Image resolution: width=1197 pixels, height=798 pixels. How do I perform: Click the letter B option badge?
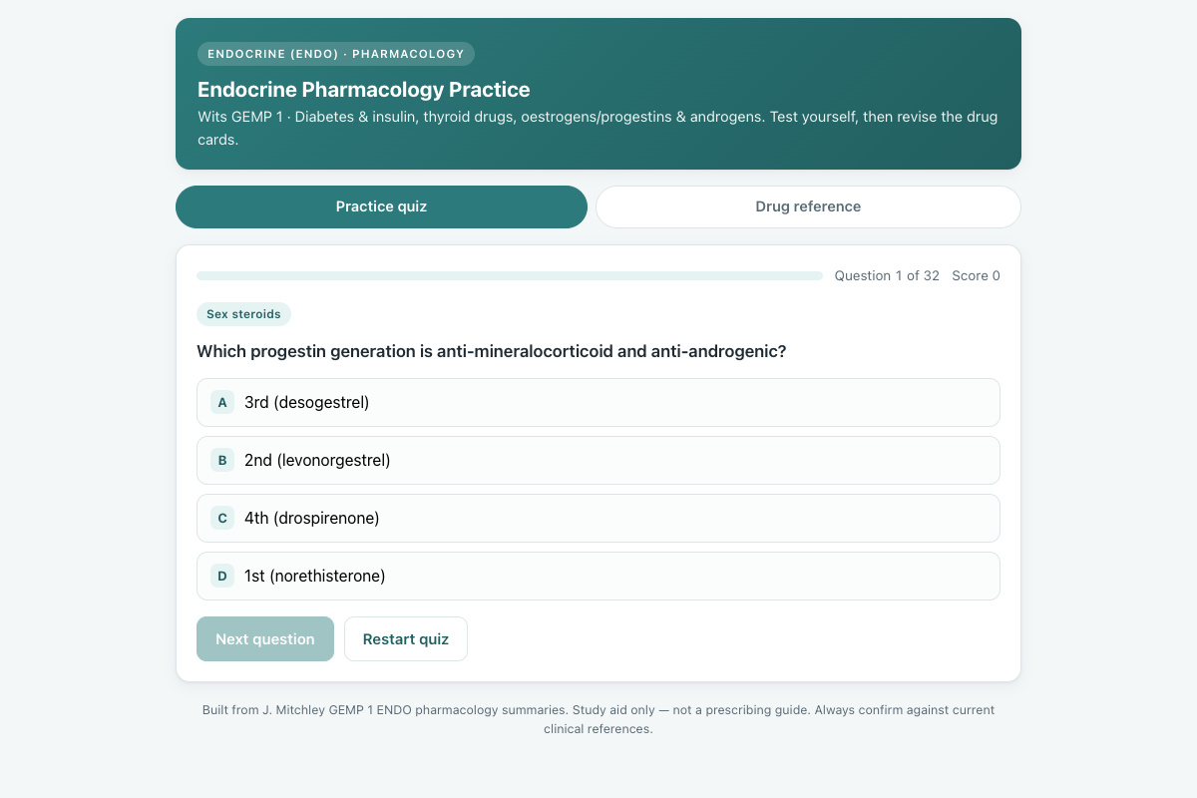pos(222,460)
